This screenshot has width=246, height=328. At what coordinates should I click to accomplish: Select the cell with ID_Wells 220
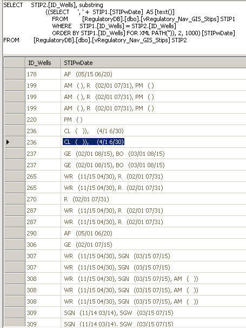point(43,120)
